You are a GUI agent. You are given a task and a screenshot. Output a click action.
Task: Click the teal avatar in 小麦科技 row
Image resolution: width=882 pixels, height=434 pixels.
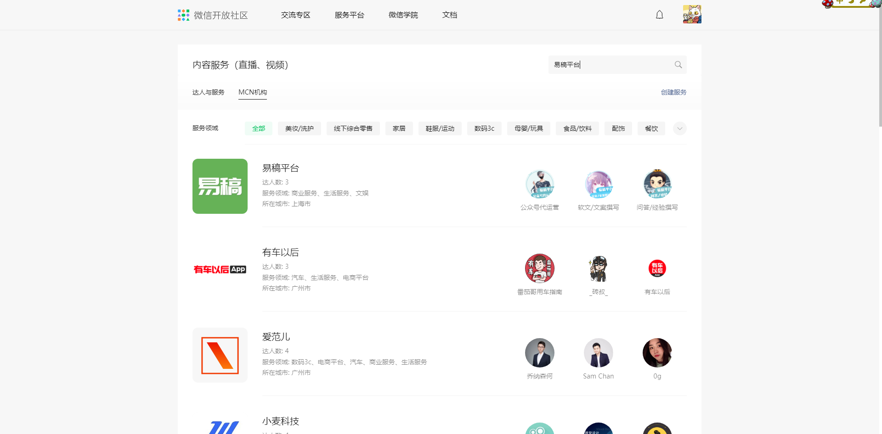[540, 428]
